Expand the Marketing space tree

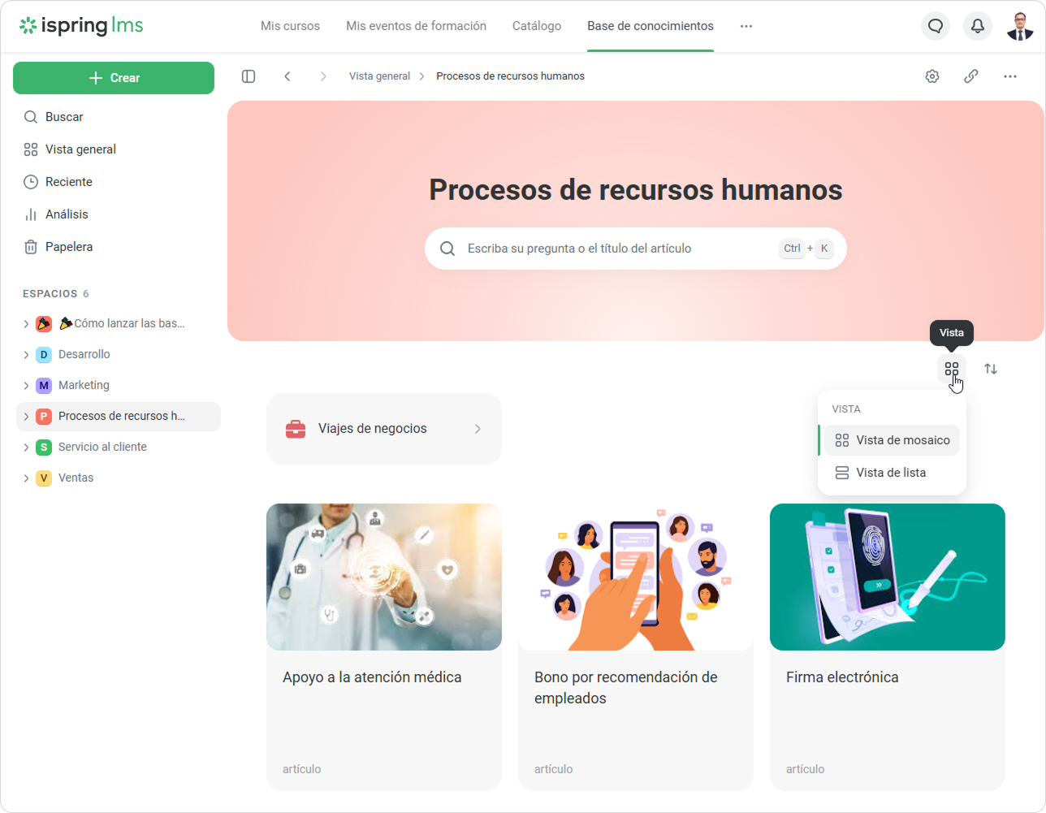[26, 386]
